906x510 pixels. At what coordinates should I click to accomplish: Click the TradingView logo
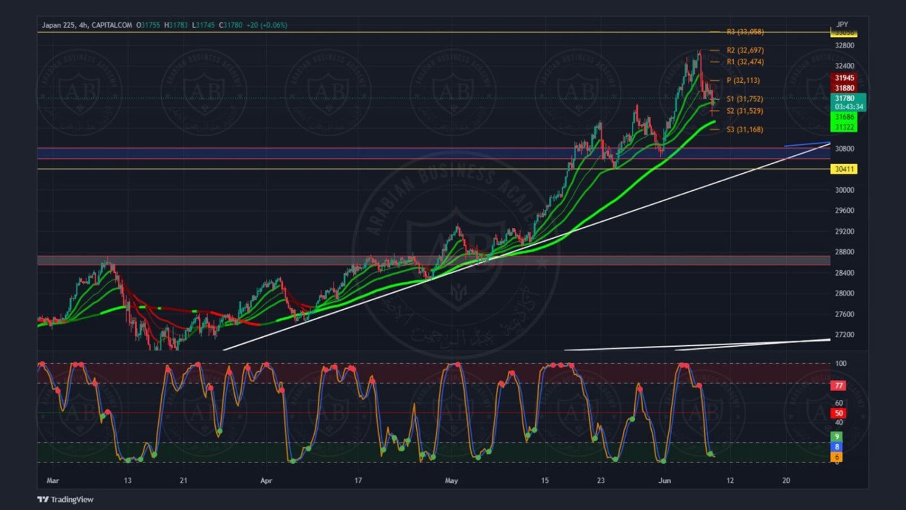click(65, 499)
